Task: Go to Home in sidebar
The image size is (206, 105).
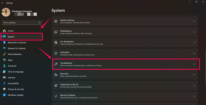Action: 11,31
